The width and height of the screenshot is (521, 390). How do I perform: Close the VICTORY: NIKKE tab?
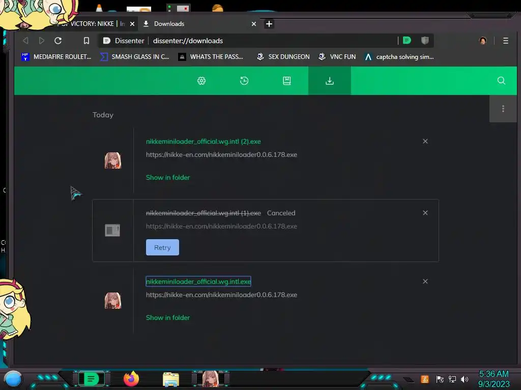pos(132,24)
